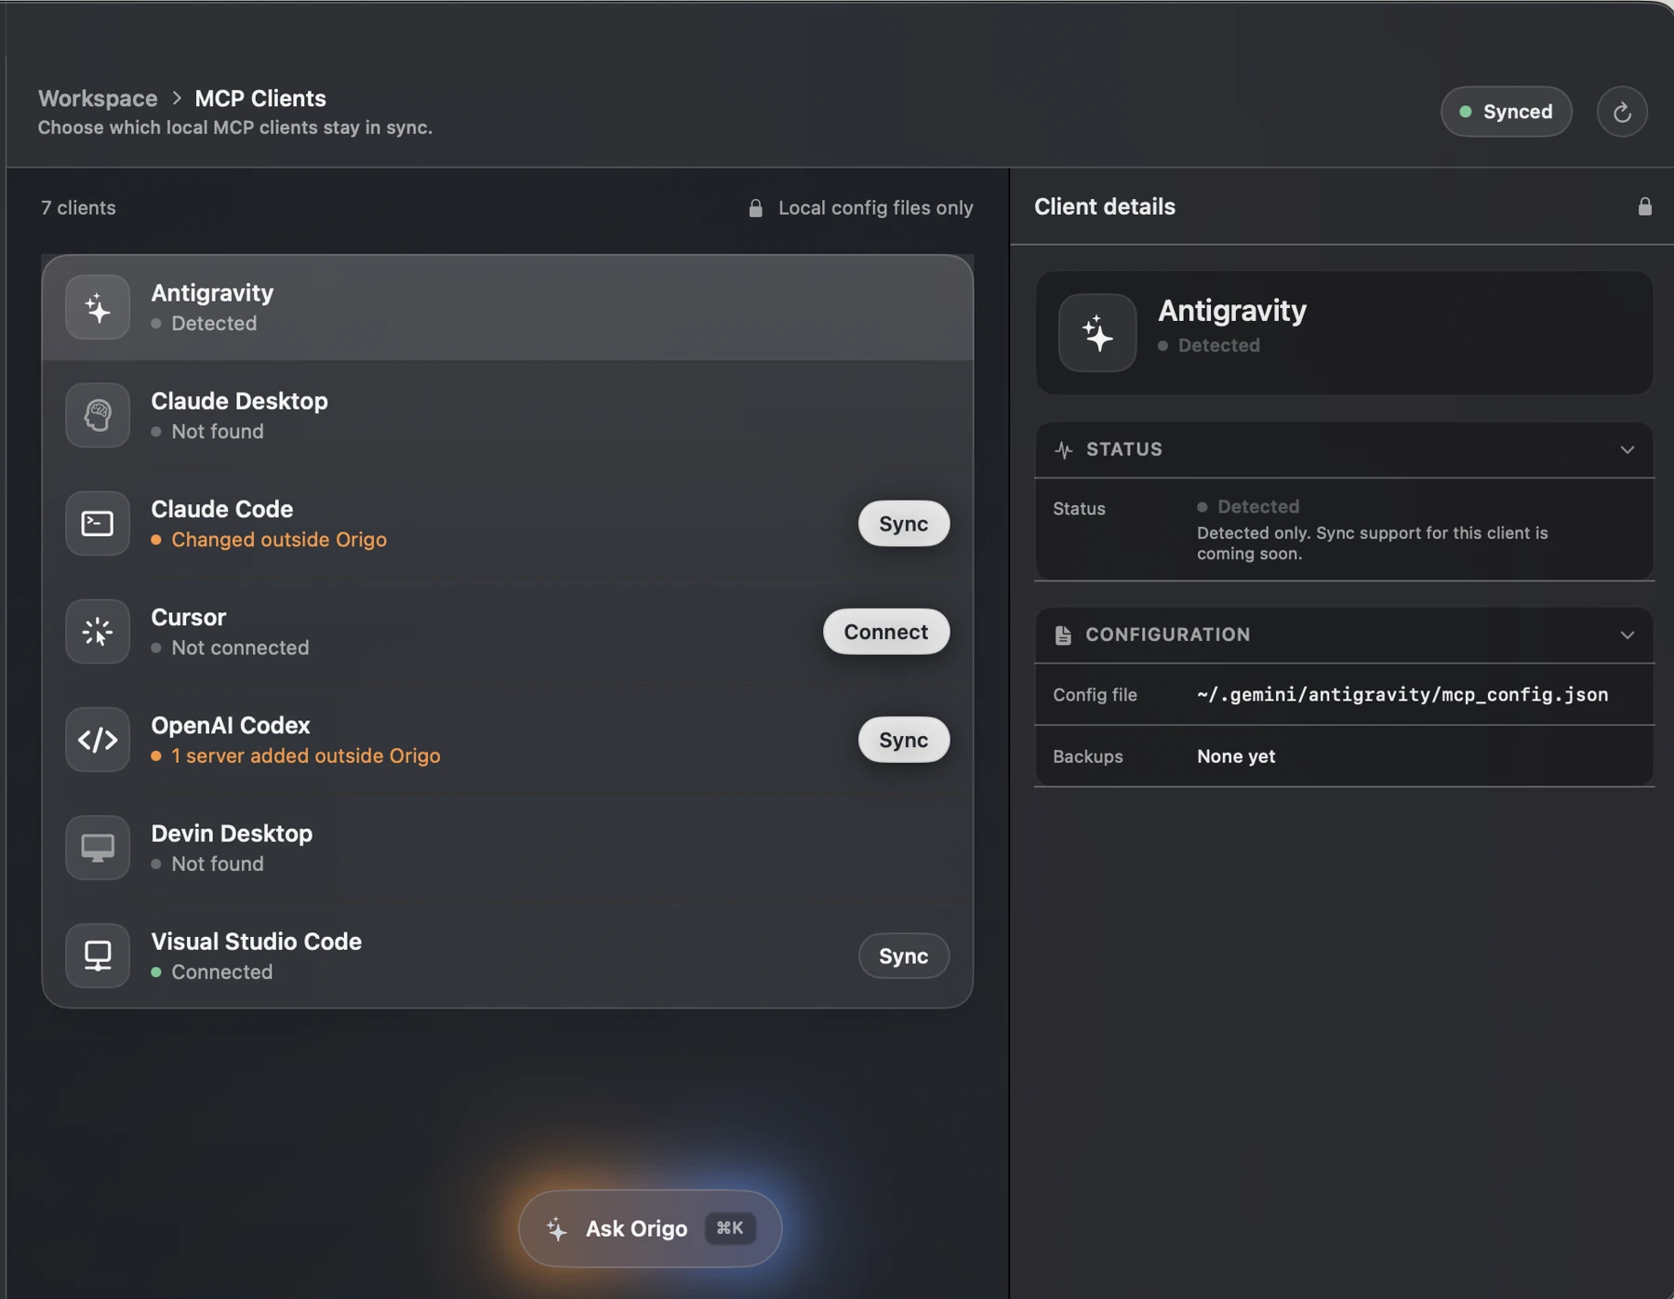Open the Ask Origo assistant
Image resolution: width=1674 pixels, height=1299 pixels.
click(650, 1228)
